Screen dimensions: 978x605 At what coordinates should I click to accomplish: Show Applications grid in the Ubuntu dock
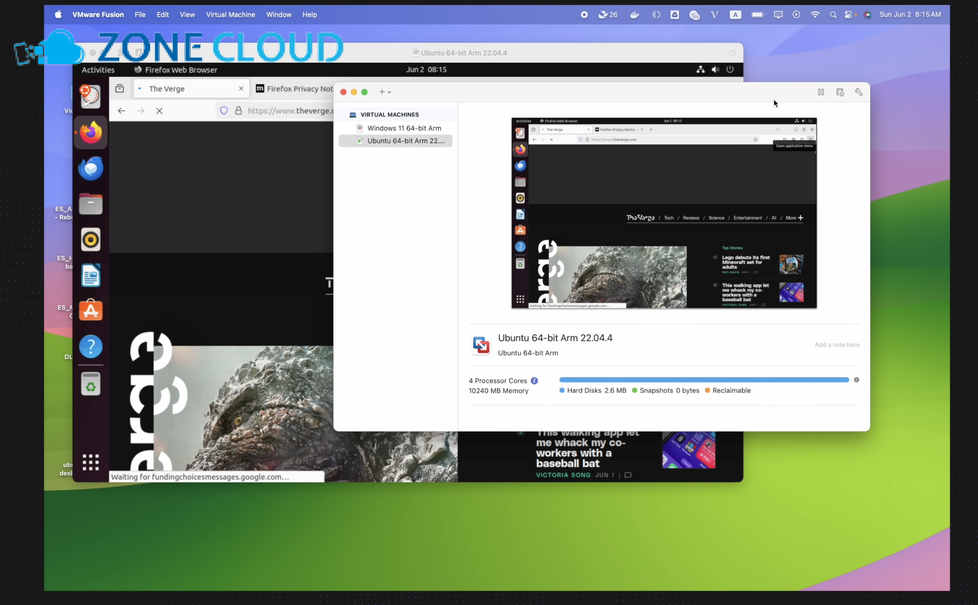point(91,462)
